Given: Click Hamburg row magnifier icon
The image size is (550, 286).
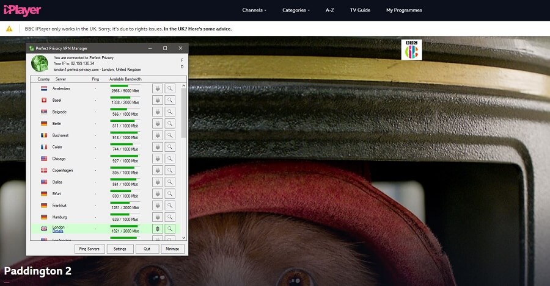Looking at the screenshot, I should (x=170, y=217).
